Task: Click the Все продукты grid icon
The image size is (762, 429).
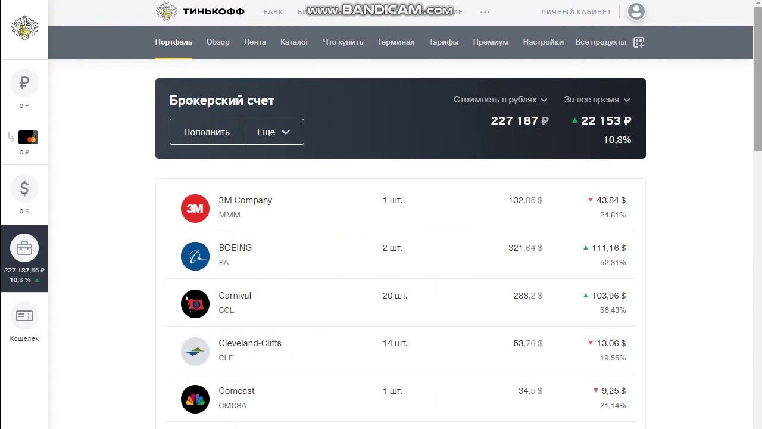Action: point(639,42)
